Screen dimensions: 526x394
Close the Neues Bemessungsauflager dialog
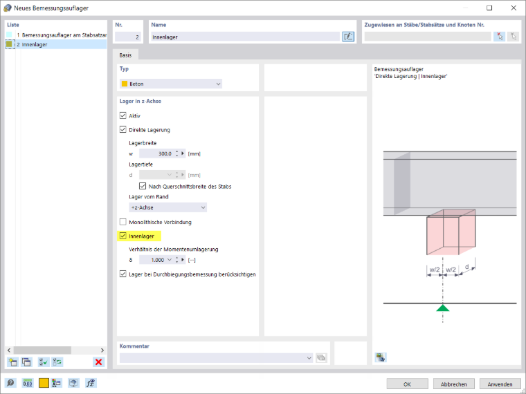(x=514, y=8)
